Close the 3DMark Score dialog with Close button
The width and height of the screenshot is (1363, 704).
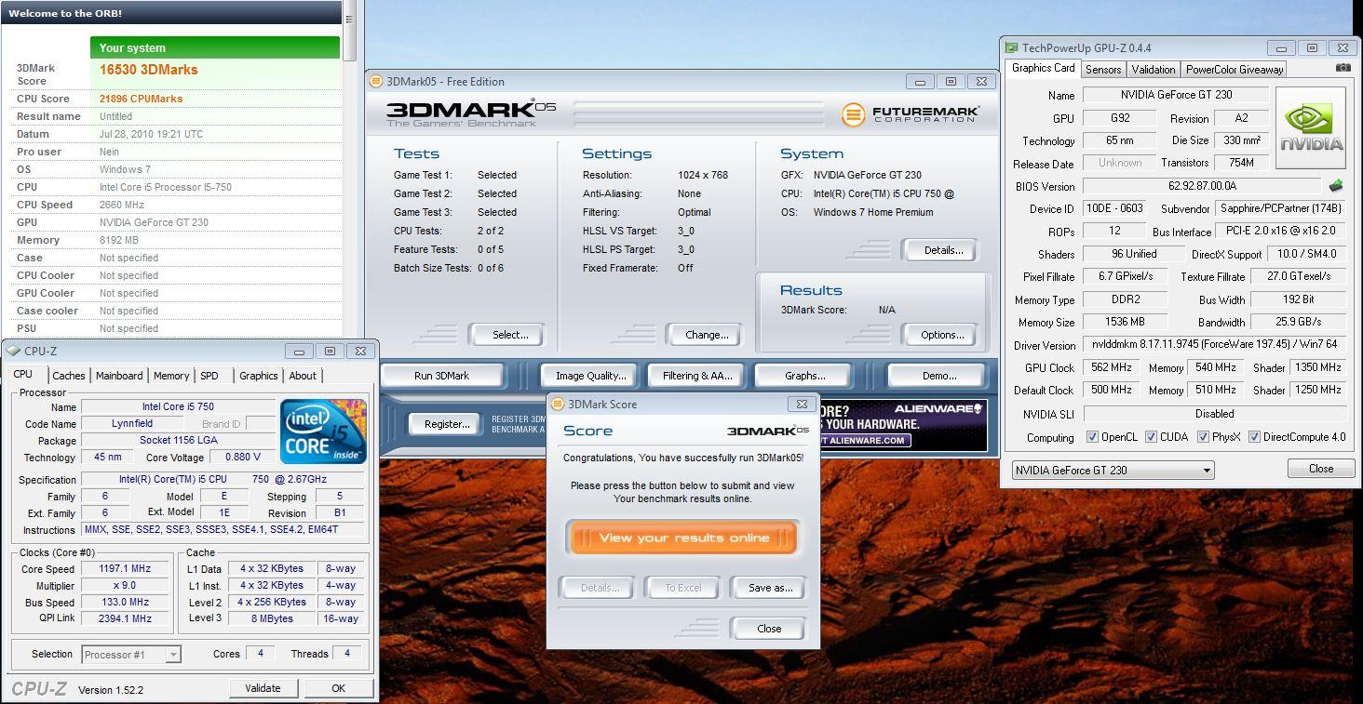click(768, 629)
